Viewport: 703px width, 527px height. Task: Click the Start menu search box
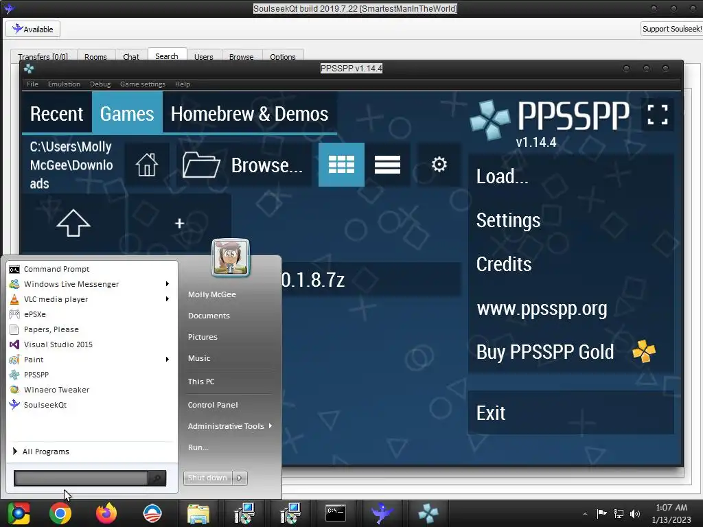(x=81, y=478)
